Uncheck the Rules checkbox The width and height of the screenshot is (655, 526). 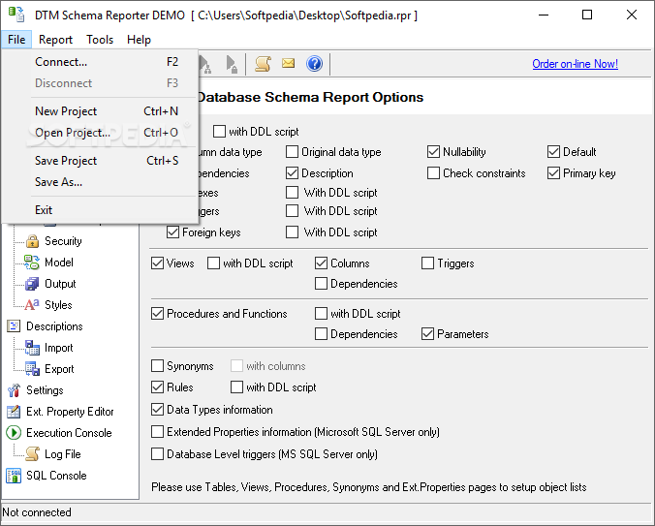pos(158,387)
